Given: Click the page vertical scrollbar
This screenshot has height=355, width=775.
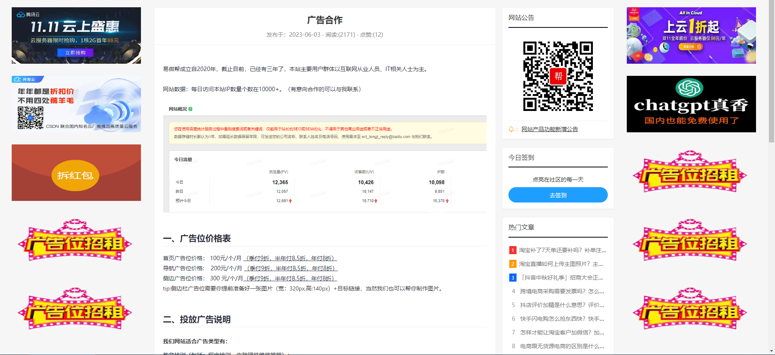Looking at the screenshot, I should (772, 73).
